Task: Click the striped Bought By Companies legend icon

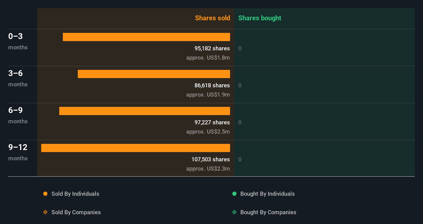Action: coord(234,212)
